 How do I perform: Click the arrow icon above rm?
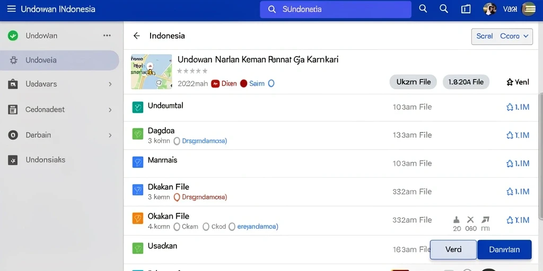click(x=485, y=219)
